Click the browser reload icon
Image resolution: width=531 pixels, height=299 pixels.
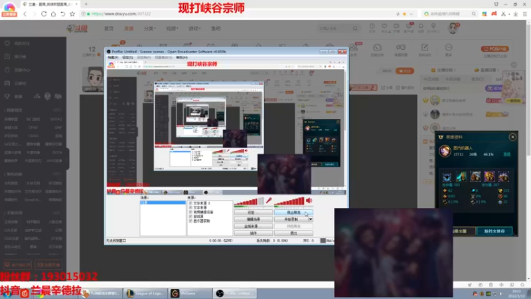(44, 14)
